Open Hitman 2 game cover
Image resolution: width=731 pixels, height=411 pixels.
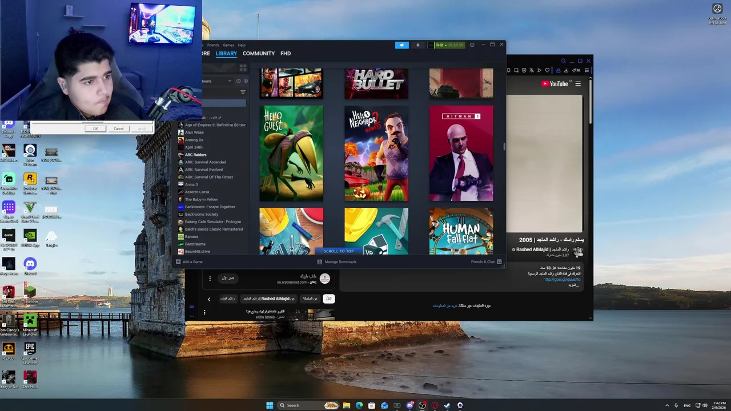coord(461,153)
